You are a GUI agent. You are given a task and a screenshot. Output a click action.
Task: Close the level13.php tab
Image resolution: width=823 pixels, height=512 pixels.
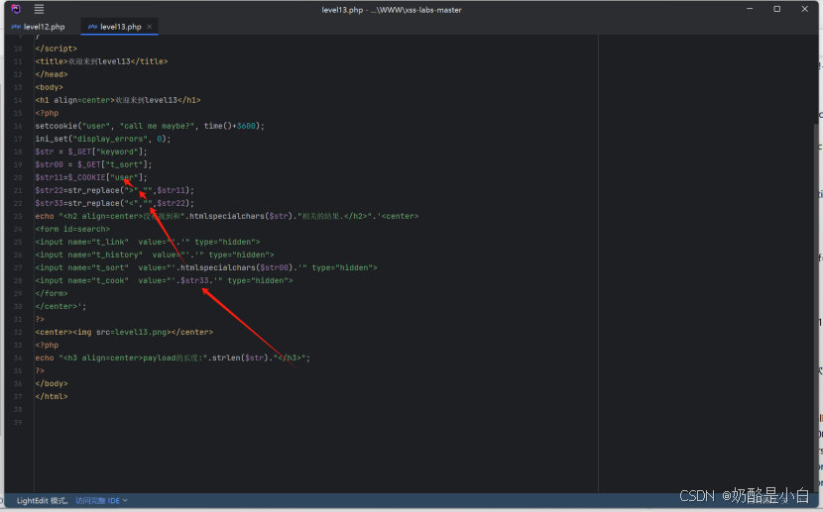[x=150, y=27]
